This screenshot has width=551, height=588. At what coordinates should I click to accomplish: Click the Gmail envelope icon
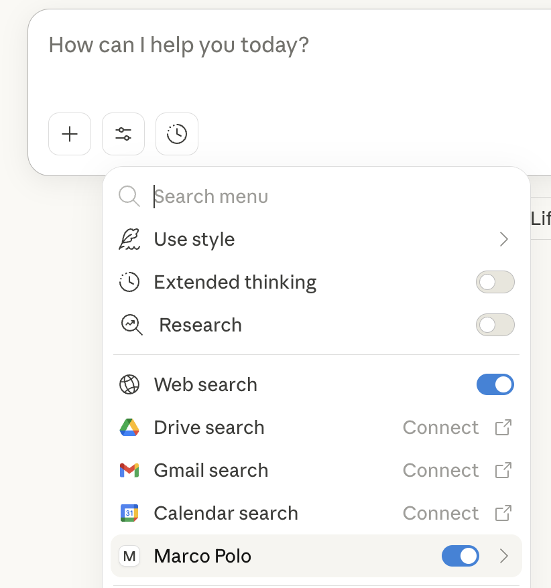129,470
